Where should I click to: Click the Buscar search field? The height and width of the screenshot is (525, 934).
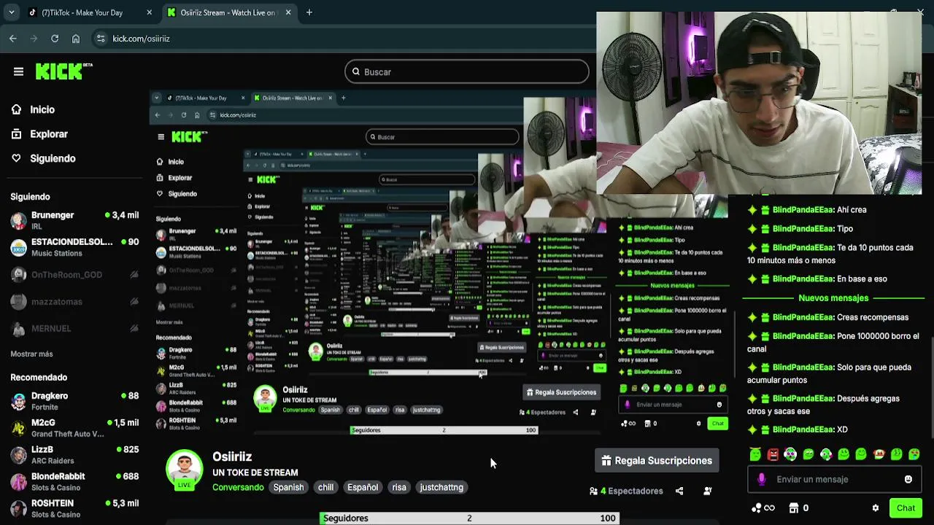(467, 71)
